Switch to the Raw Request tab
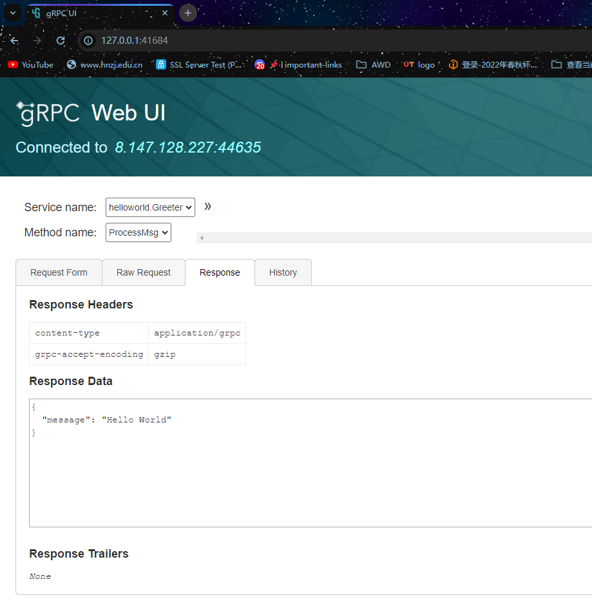This screenshot has width=592, height=613. (144, 272)
